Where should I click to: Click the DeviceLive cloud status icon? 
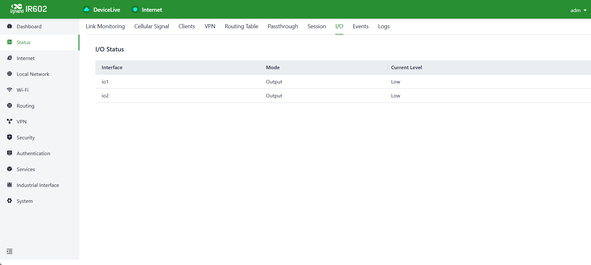click(x=86, y=10)
